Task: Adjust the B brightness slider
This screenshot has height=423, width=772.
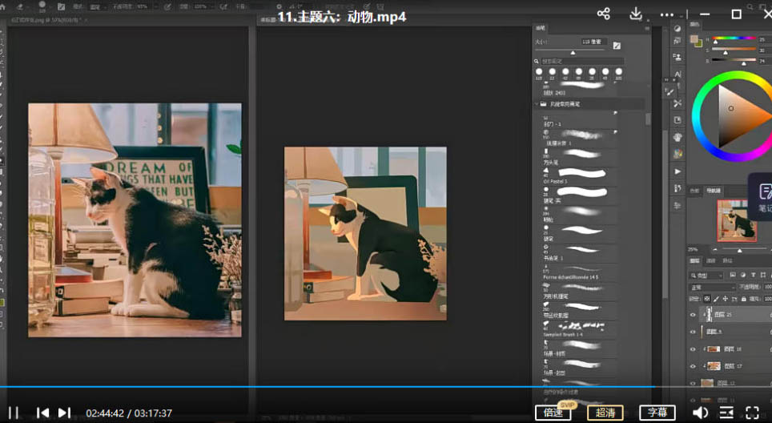Action: 734,61
